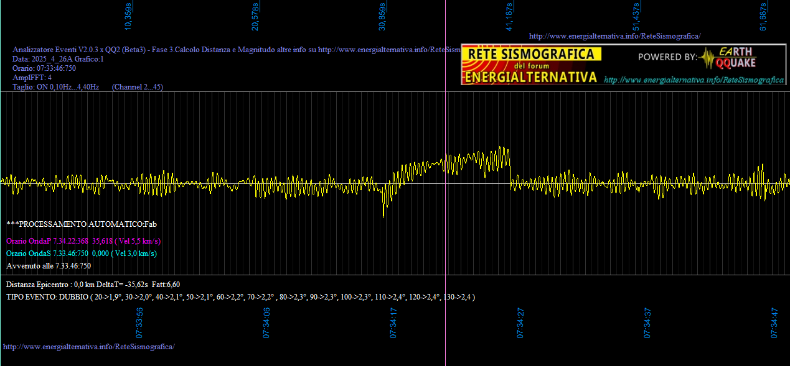Select the 'Avvenuto alle 7.33.46:750' line

49,266
